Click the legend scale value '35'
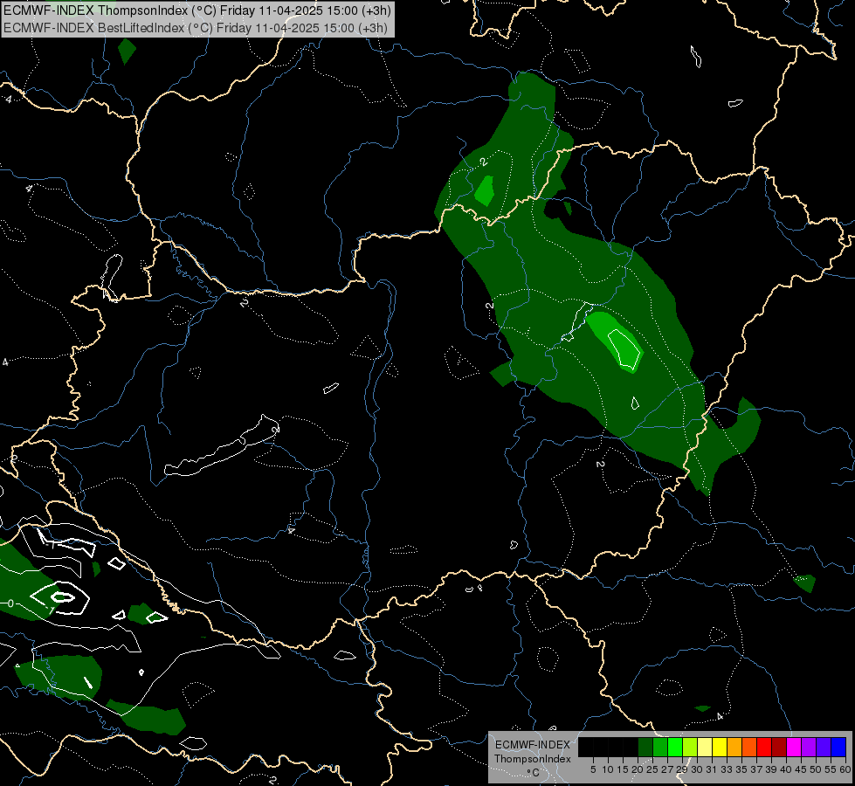 point(741,769)
